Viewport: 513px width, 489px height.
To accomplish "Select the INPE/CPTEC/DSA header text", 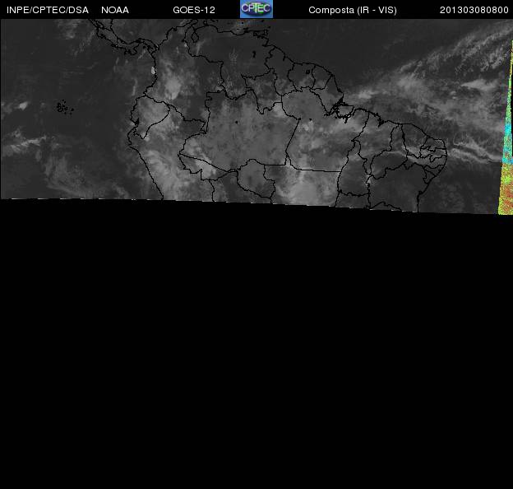I will (48, 10).
